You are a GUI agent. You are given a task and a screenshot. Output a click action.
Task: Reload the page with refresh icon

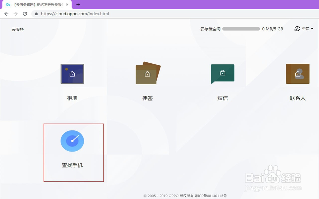tap(25, 14)
